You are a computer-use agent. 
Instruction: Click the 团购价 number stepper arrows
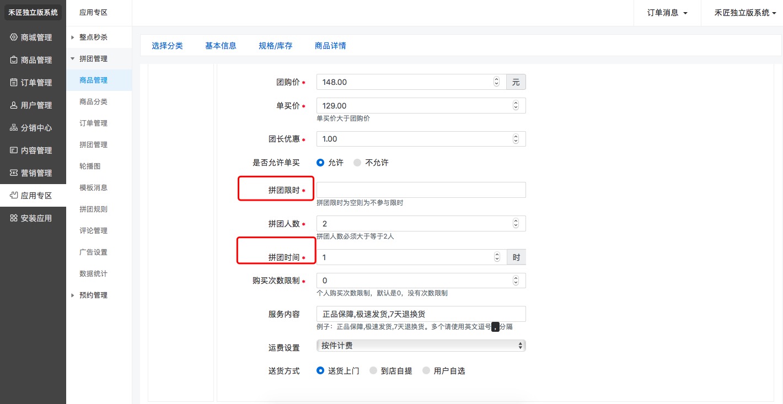click(x=496, y=82)
